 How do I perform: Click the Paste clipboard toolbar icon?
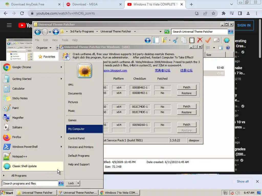click(192, 40)
